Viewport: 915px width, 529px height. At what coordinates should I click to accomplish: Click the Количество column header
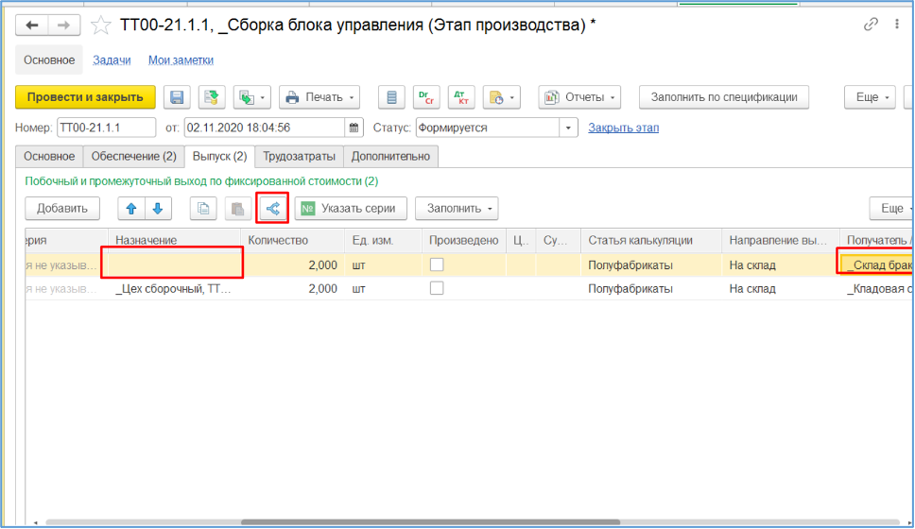click(293, 240)
